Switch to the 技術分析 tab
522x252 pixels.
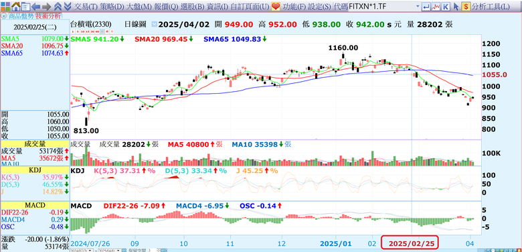point(48,16)
